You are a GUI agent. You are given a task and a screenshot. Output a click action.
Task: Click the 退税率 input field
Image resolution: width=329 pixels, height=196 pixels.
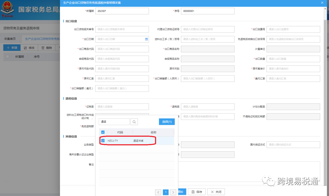(208, 107)
